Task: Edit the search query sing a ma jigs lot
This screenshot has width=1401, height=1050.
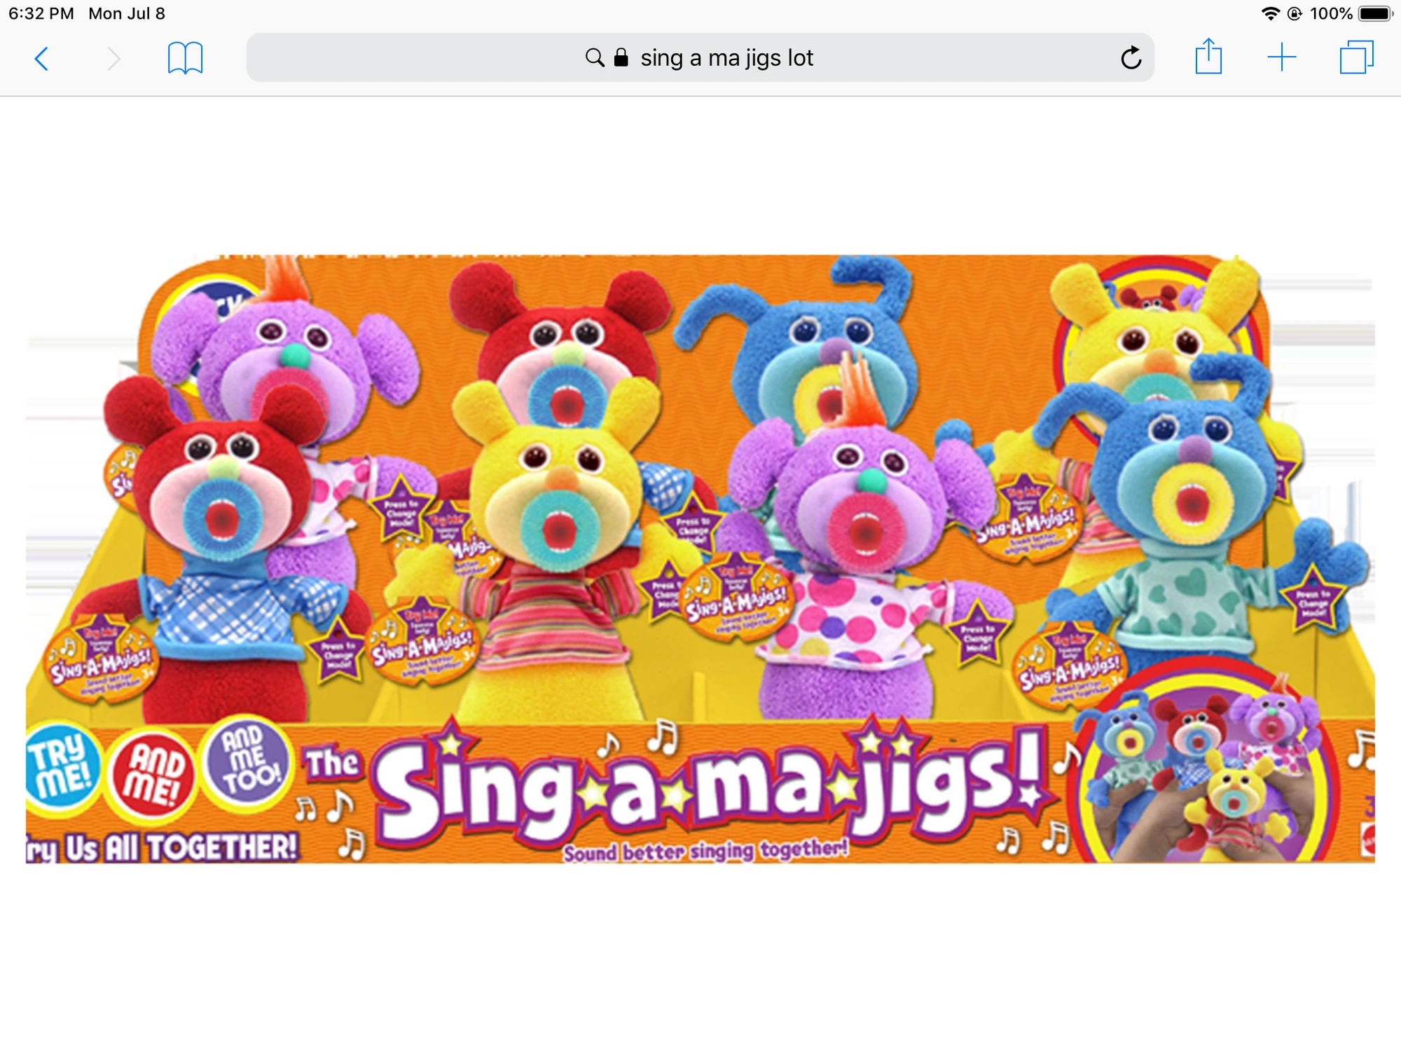Action: (726, 58)
